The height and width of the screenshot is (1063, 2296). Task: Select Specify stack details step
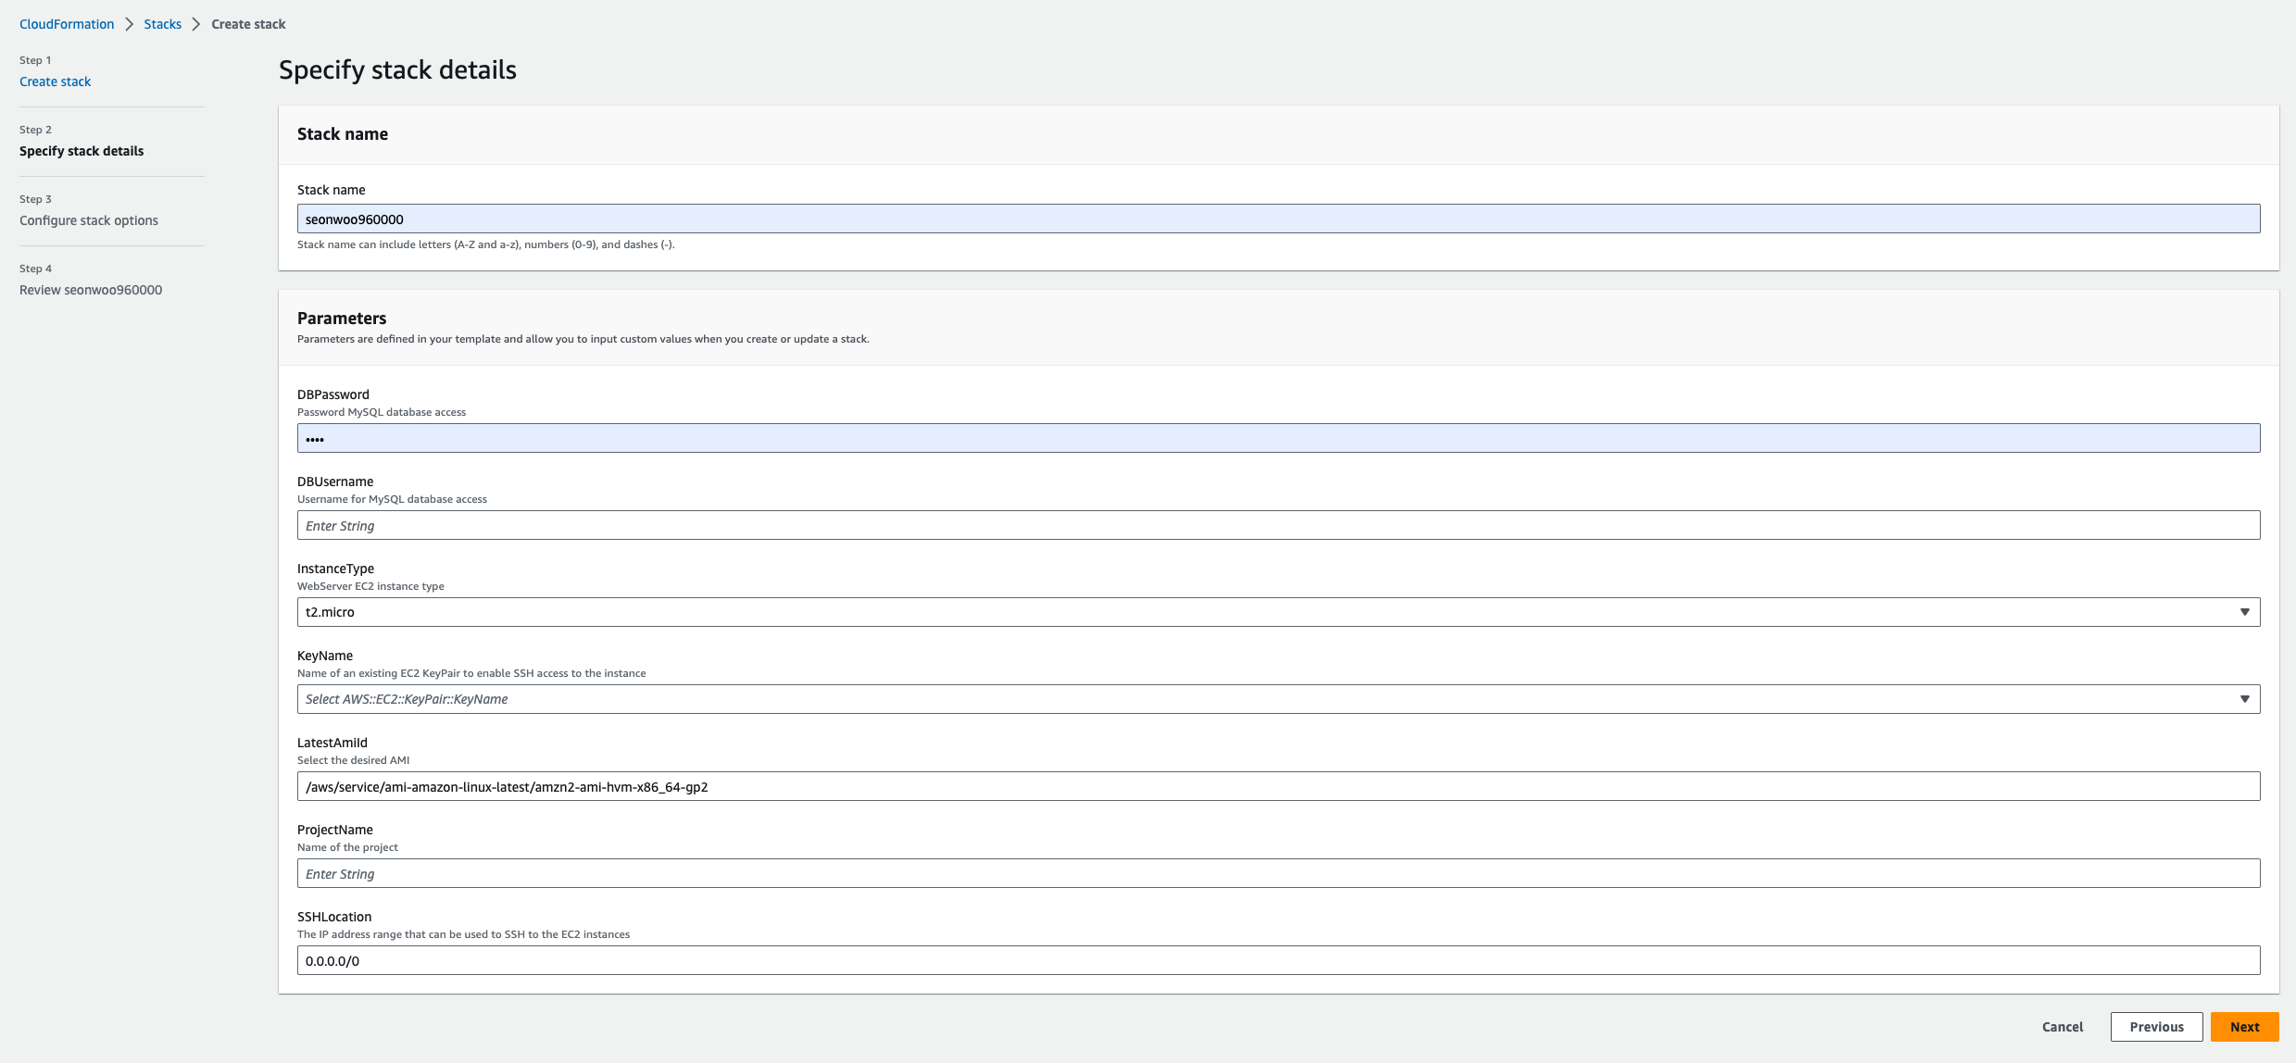(x=82, y=151)
